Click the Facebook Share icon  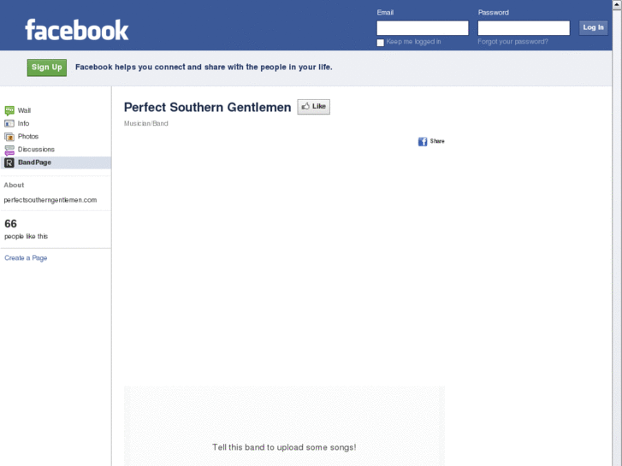423,141
